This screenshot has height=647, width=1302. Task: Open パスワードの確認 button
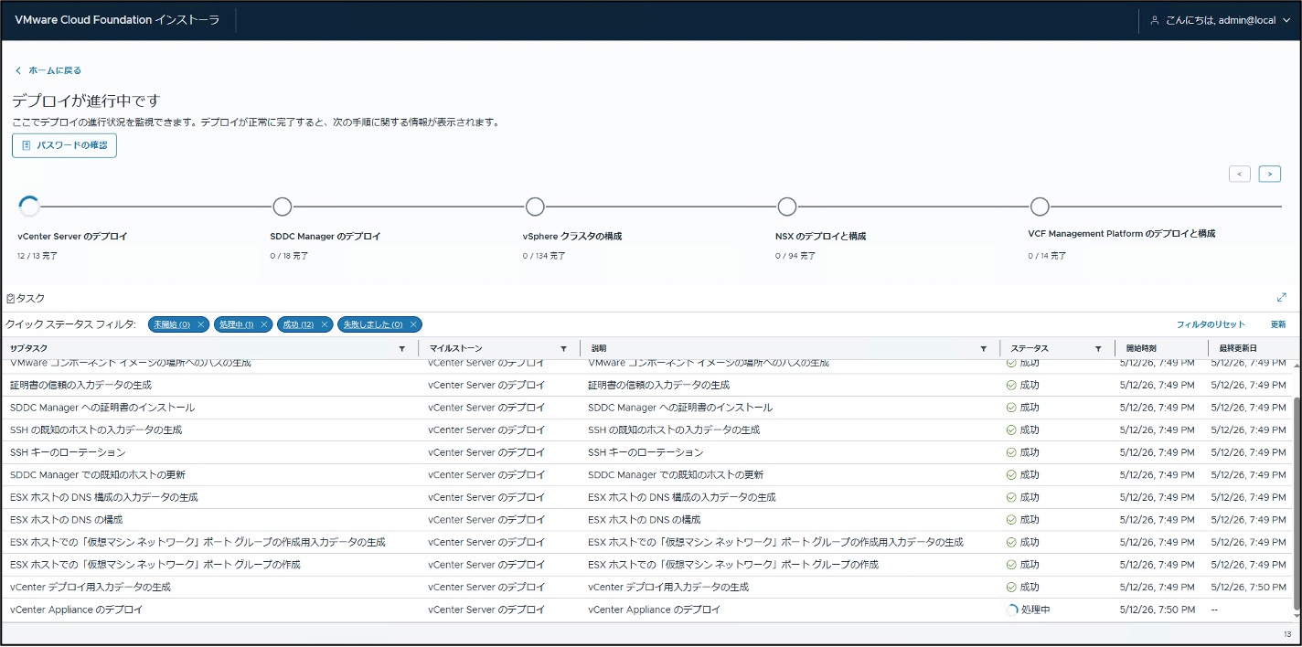point(64,145)
